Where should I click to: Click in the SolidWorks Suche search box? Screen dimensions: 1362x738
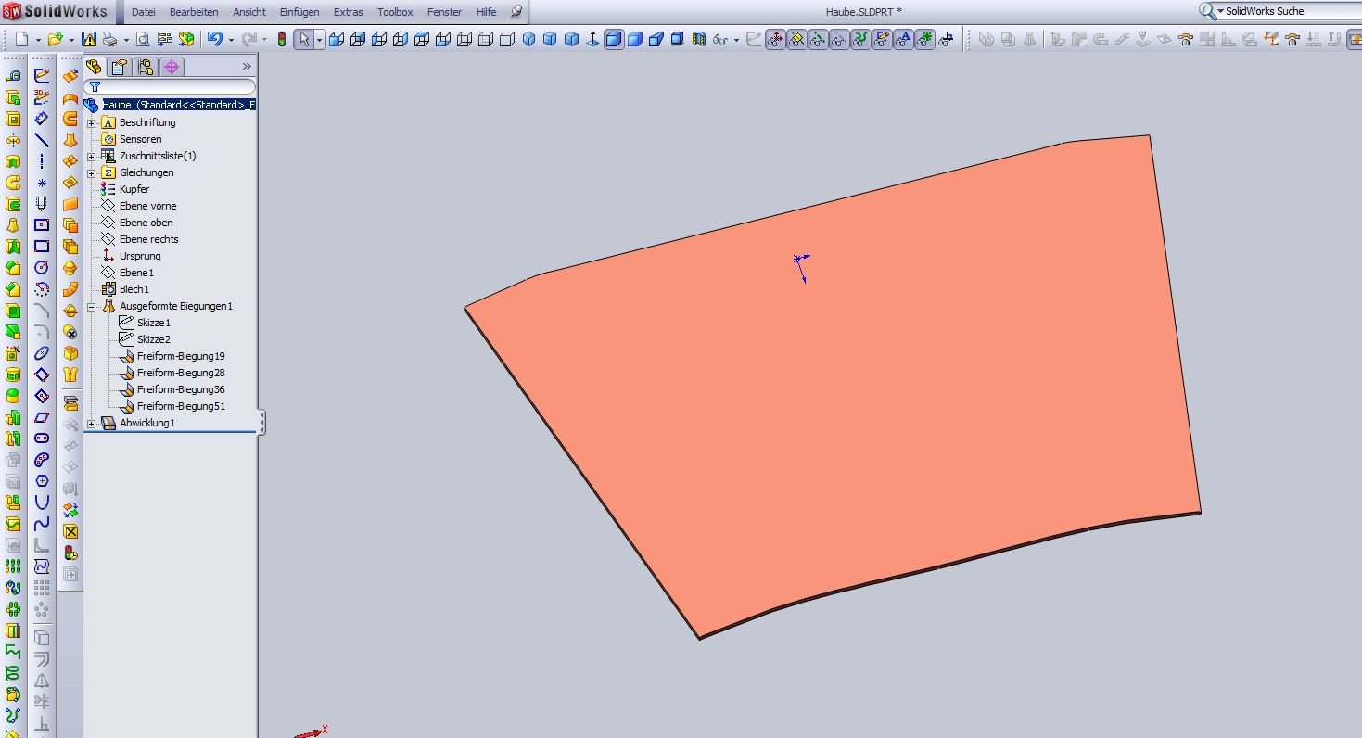coord(1293,11)
